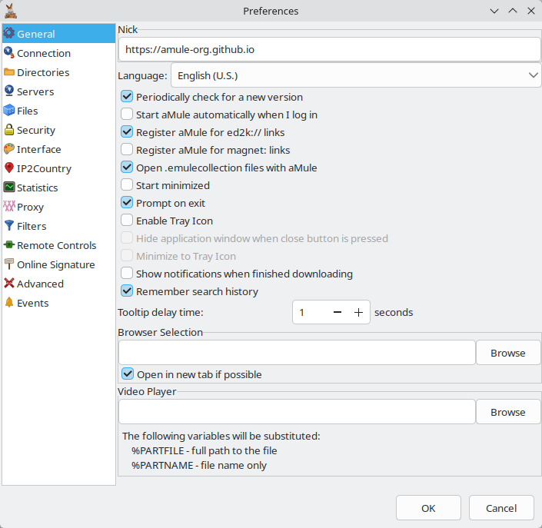Click the title bar down chevron
The image size is (542, 528).
(494, 11)
